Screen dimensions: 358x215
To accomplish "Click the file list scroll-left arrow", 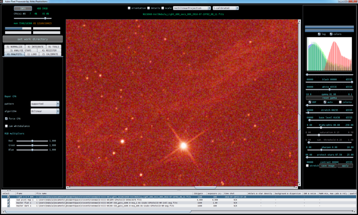I will point(3,212).
